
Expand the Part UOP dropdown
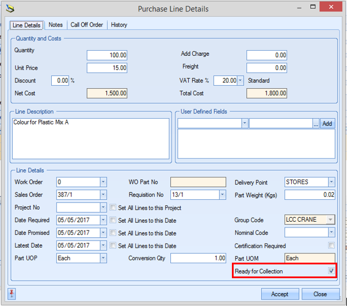[104, 259]
